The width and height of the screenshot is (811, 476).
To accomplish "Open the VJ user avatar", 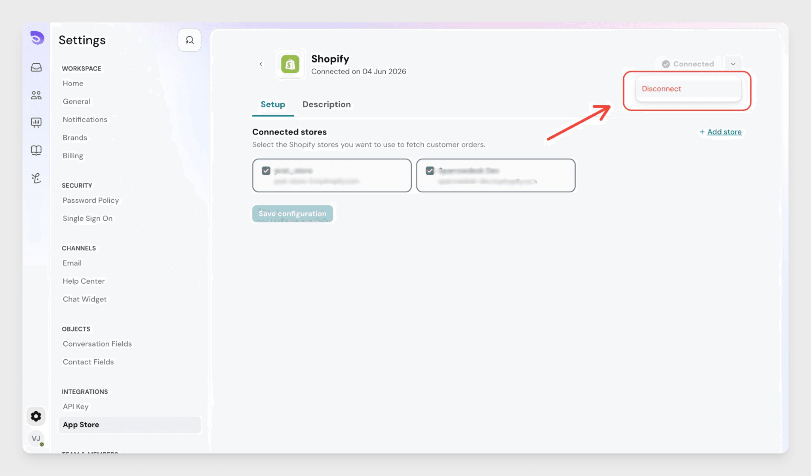I will point(36,438).
